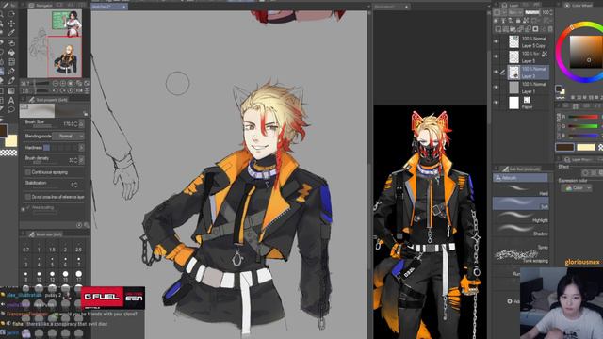603x339 pixels.
Task: Toggle Area scaling checkbox
Action: pyautogui.click(x=28, y=207)
